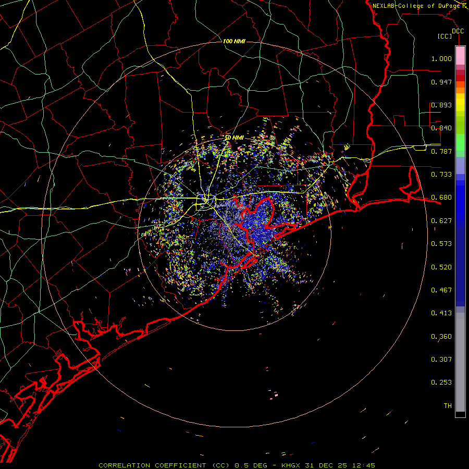Select the 0.467 scale value
469x469 pixels.
(441, 290)
